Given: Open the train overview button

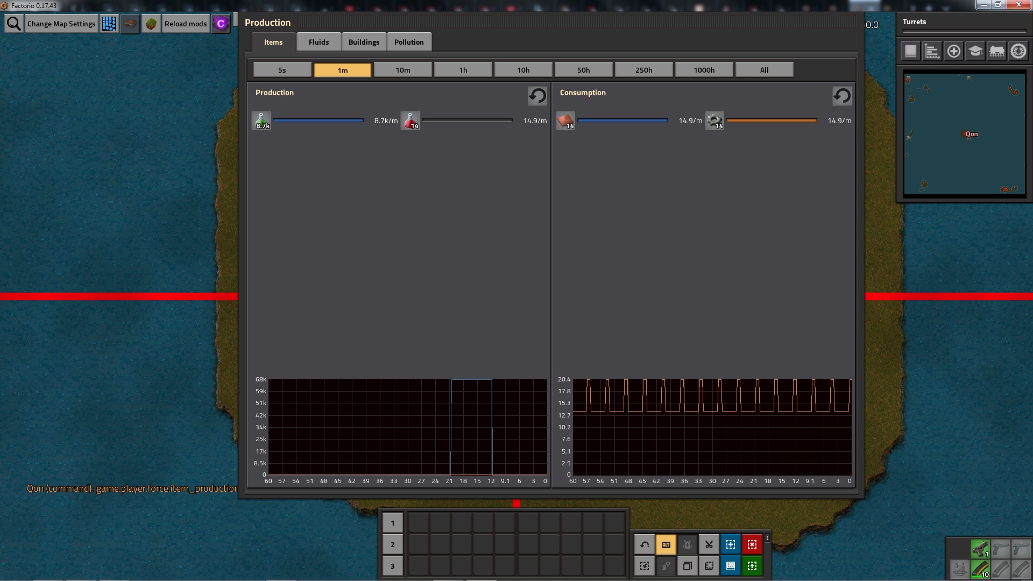Looking at the screenshot, I should (x=996, y=52).
